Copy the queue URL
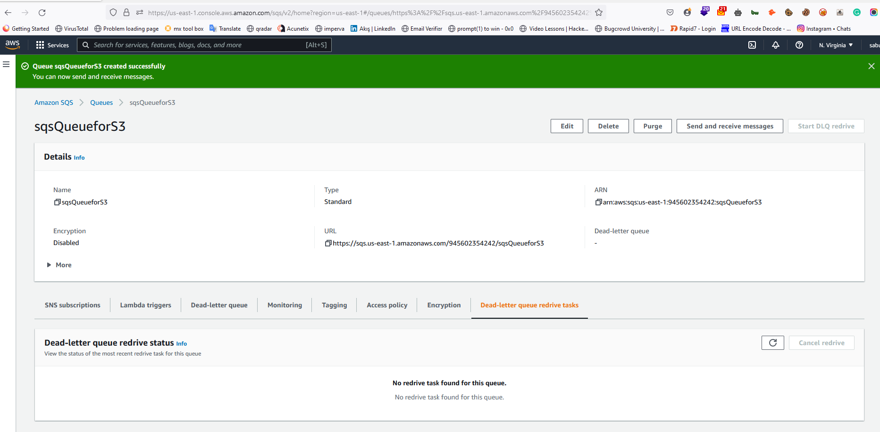This screenshot has width=880, height=432. pos(328,243)
